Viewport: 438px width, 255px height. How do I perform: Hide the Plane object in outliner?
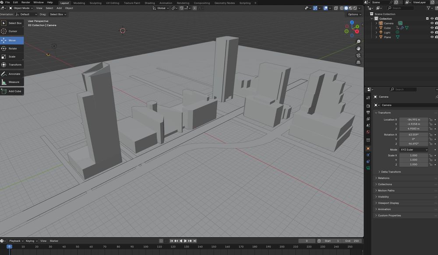[432, 37]
